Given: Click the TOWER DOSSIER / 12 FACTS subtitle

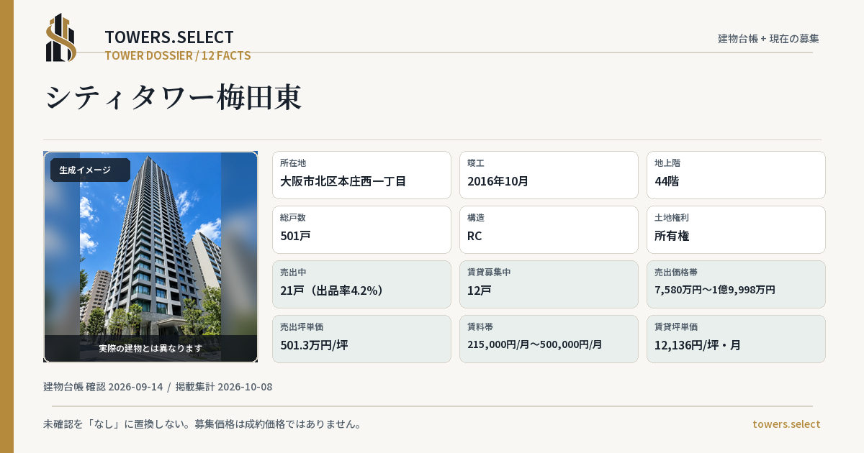Looking at the screenshot, I should point(178,55).
